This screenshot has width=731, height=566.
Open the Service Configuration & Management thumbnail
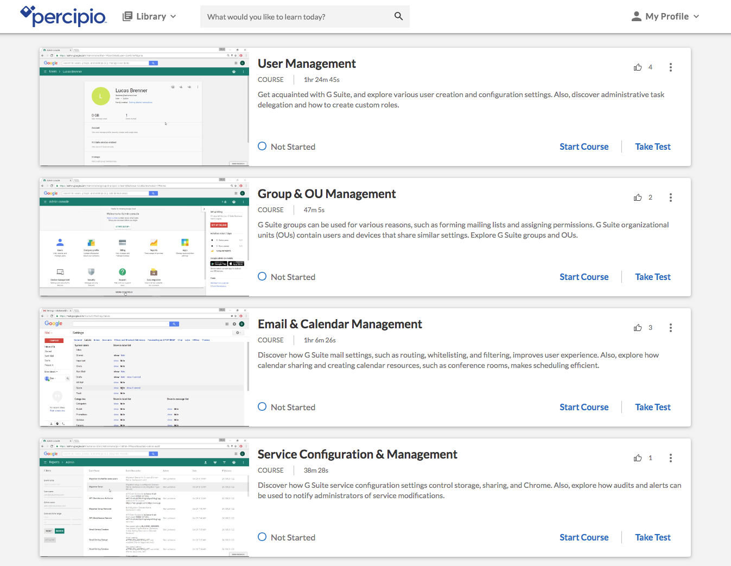pyautogui.click(x=144, y=498)
